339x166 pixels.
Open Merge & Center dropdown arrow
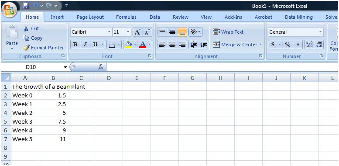(260, 45)
